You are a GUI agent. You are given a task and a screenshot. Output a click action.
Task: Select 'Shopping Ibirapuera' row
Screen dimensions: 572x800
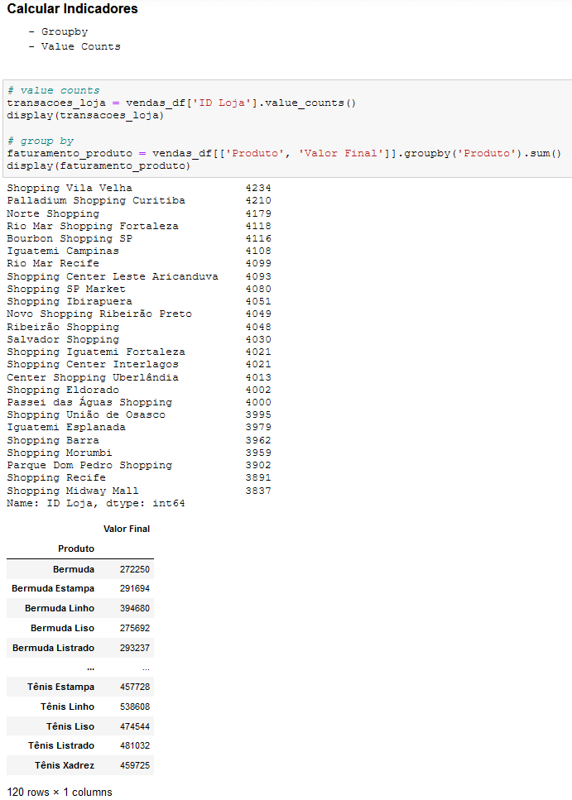coord(139,301)
